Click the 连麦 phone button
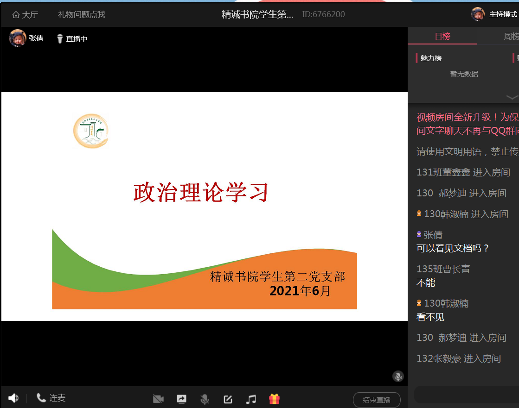The image size is (519, 408). [x=51, y=398]
